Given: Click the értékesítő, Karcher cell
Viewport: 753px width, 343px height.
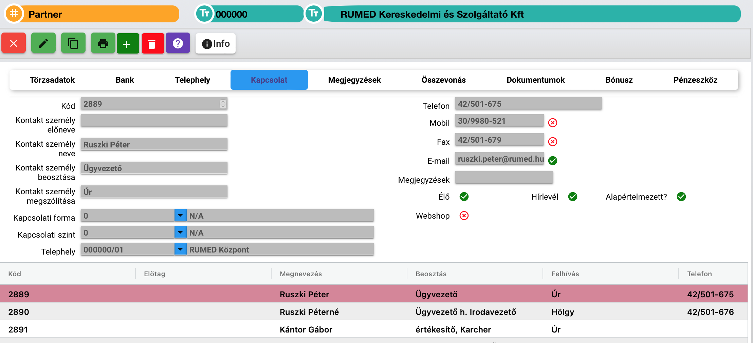Looking at the screenshot, I should [453, 329].
